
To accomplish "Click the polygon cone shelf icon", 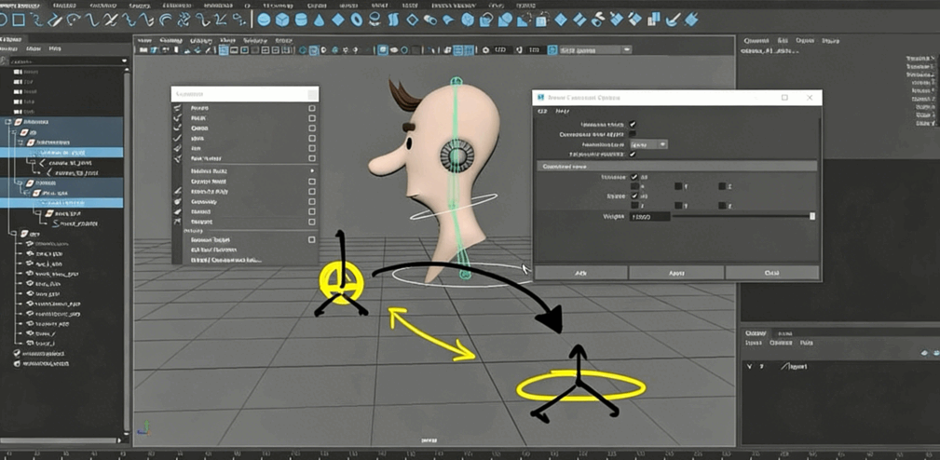I will 320,20.
